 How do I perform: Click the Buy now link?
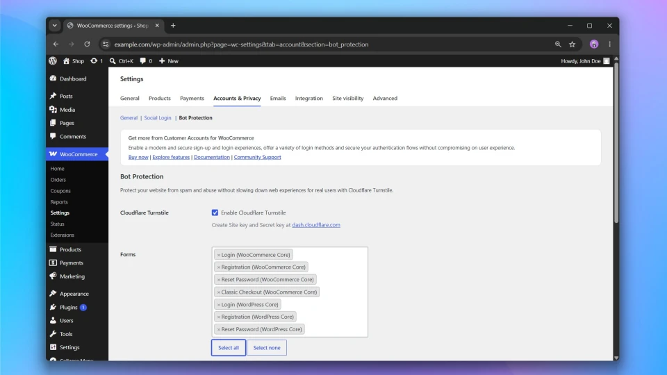click(x=138, y=158)
